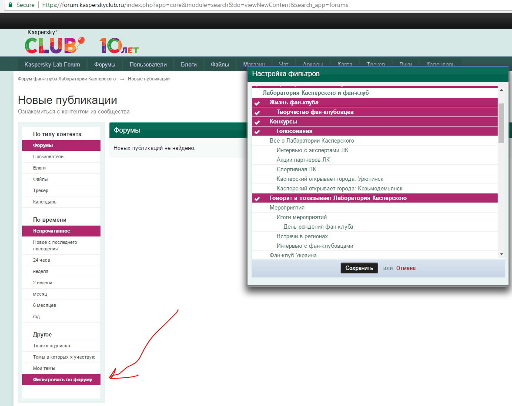
Task: Uncheck the Голосования checkmark
Action: 258,132
